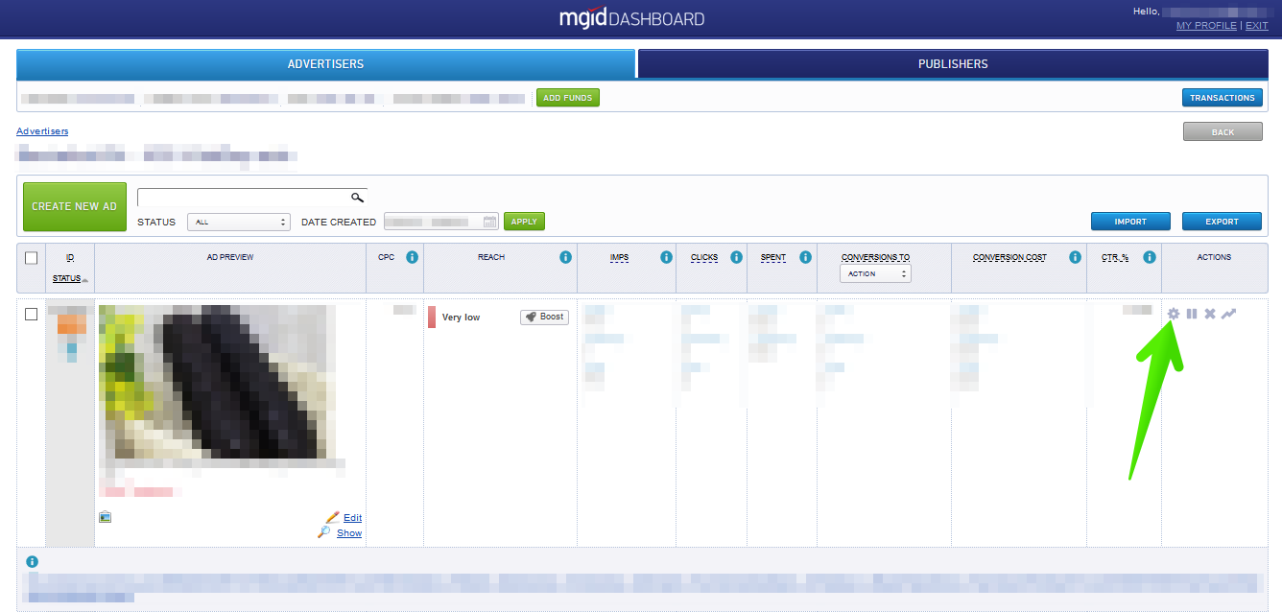Screen dimensions: 1282x612
Task: Tick the ad row checkbox
Action: pyautogui.click(x=31, y=315)
